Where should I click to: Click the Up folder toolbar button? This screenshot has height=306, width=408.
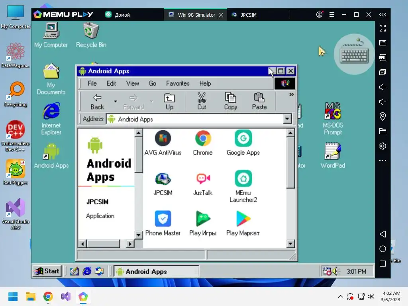tap(169, 102)
